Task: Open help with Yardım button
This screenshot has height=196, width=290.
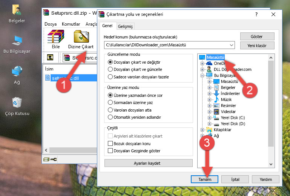Action: point(265,179)
